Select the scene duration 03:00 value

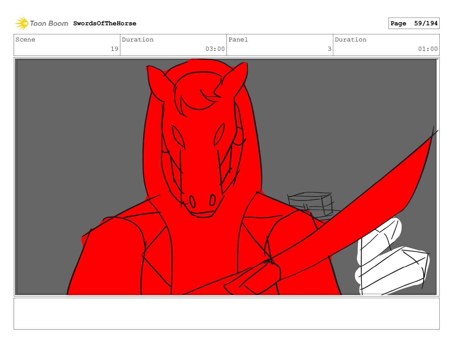pyautogui.click(x=215, y=49)
